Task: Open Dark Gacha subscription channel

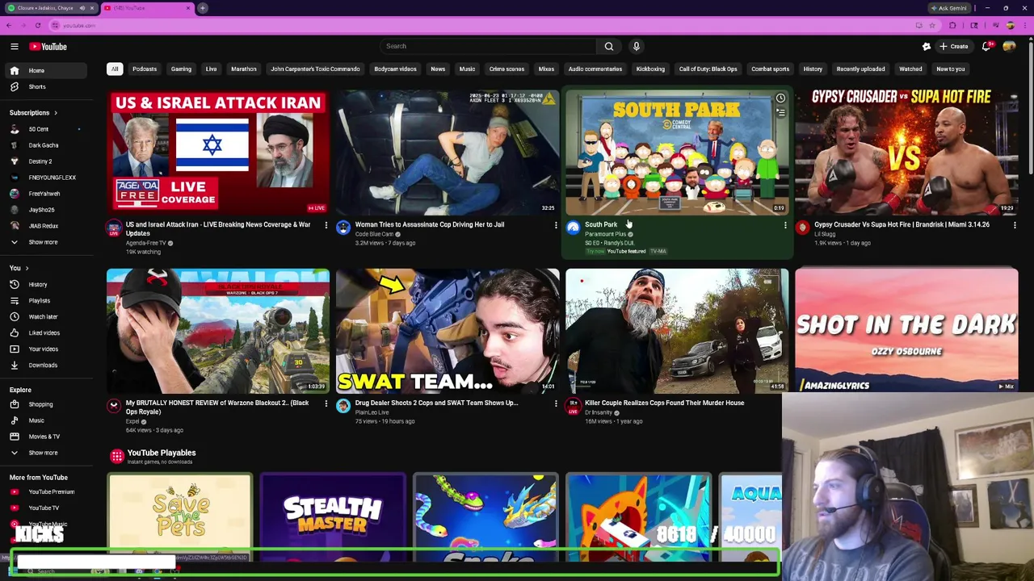Action: point(45,145)
